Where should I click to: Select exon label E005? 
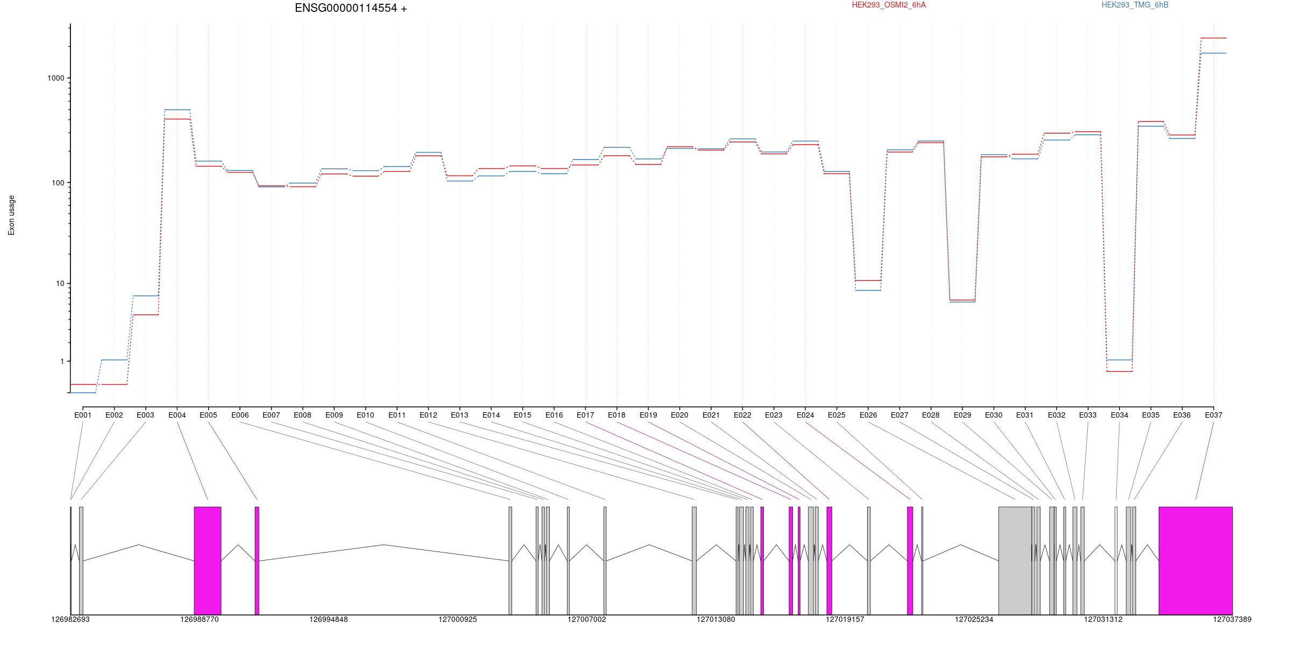tap(208, 415)
